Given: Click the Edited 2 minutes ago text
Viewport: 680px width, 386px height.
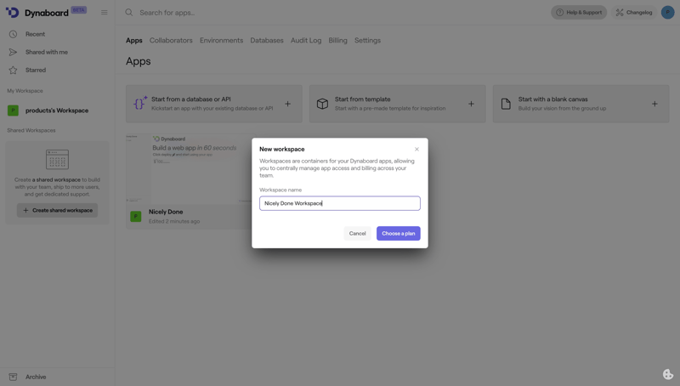Looking at the screenshot, I should click(174, 221).
